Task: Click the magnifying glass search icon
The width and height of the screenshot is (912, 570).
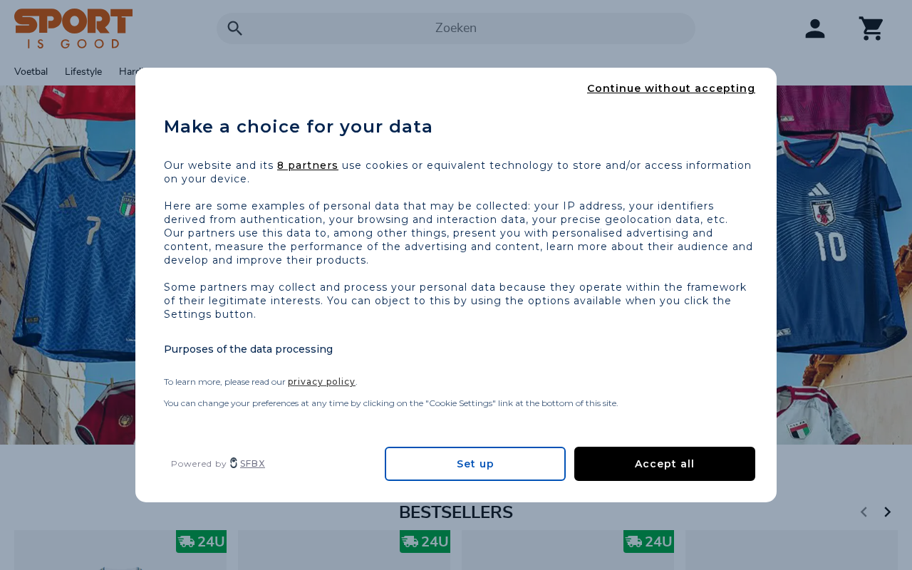Action: 234,28
